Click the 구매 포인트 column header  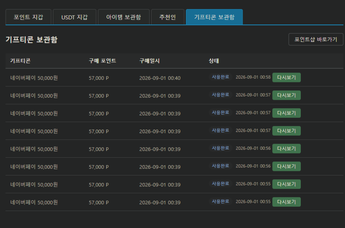pos(102,61)
